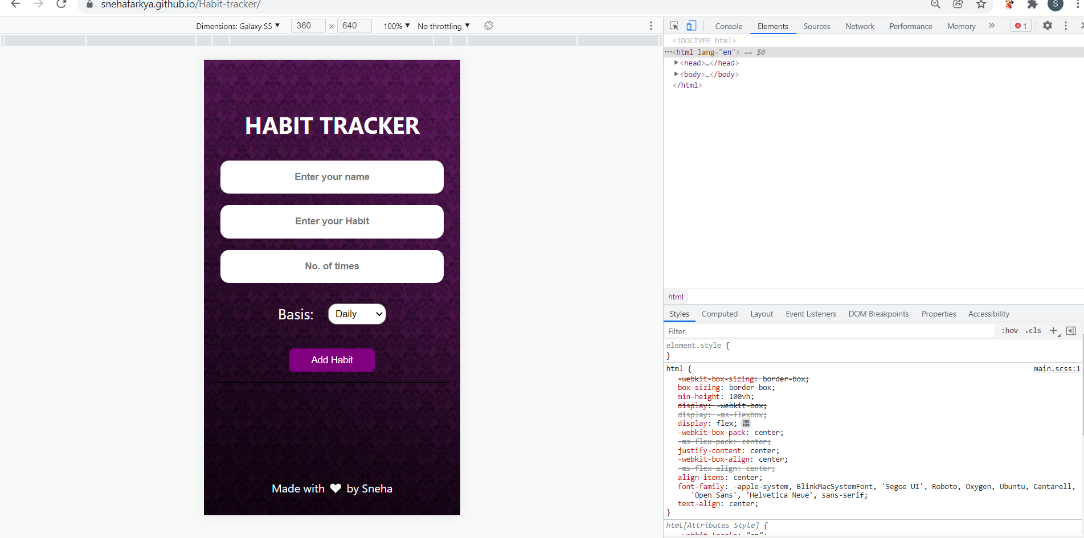Open the console error counter
The height and width of the screenshot is (538, 1084).
point(1020,25)
